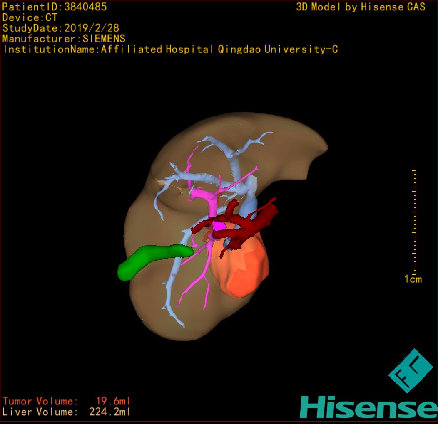Click the InstitutionName line

pos(170,49)
